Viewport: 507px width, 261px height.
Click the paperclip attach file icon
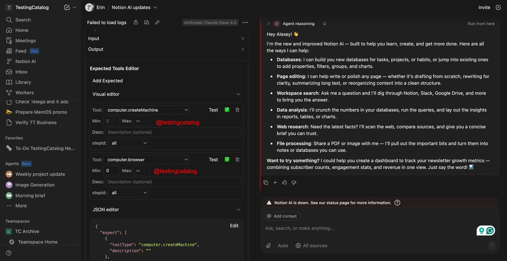pos(268,246)
